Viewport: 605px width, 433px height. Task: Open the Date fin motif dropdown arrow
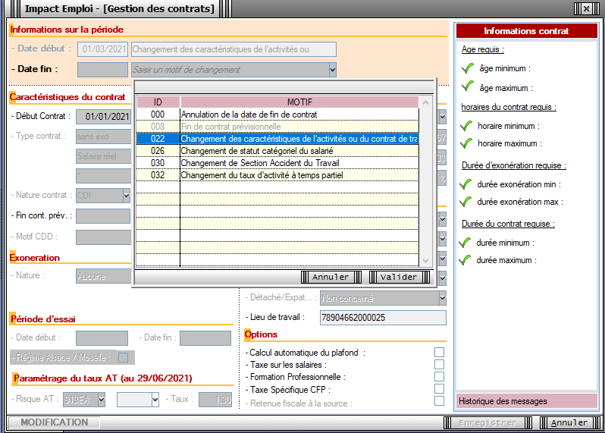tap(333, 70)
